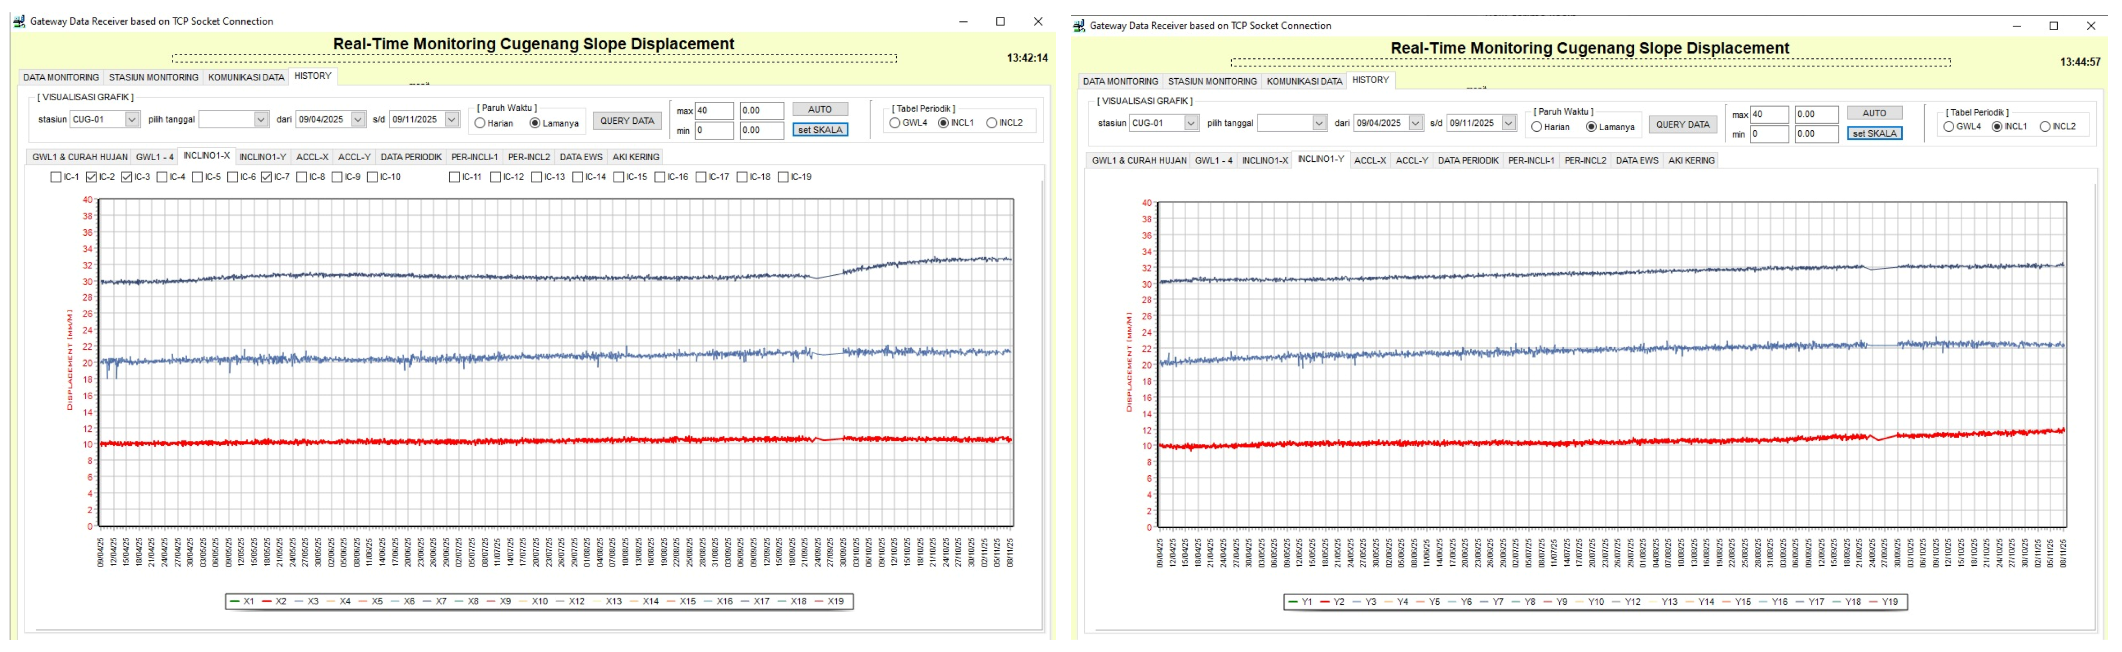Image resolution: width=2122 pixels, height=652 pixels.
Task: Select the GWL4 radio button in right window
Action: (1948, 127)
